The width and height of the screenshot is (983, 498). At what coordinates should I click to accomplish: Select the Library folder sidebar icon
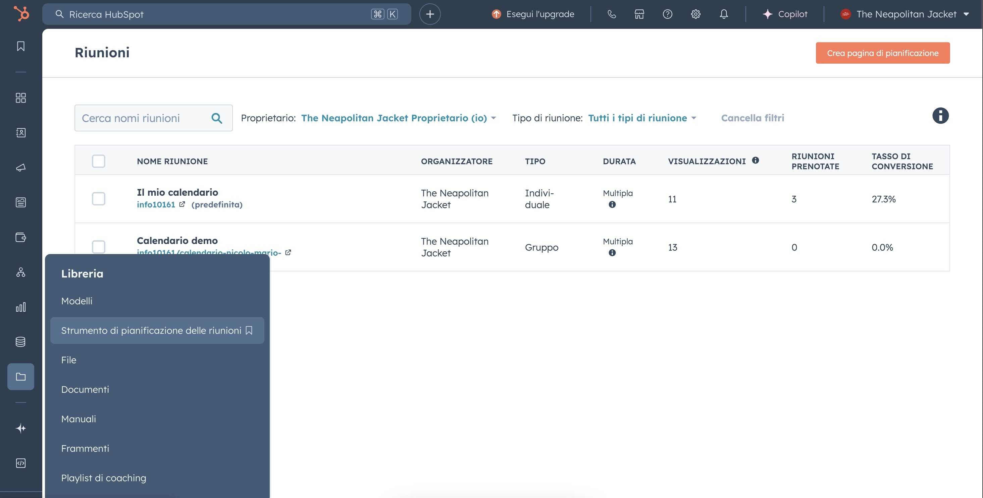coord(20,377)
